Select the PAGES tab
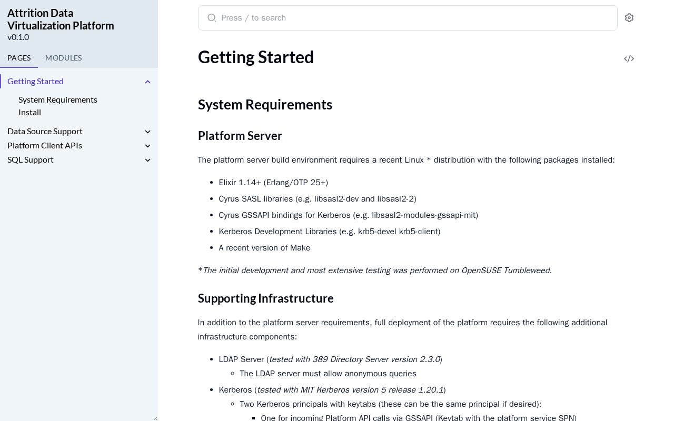The image size is (674, 421). pos(19,58)
